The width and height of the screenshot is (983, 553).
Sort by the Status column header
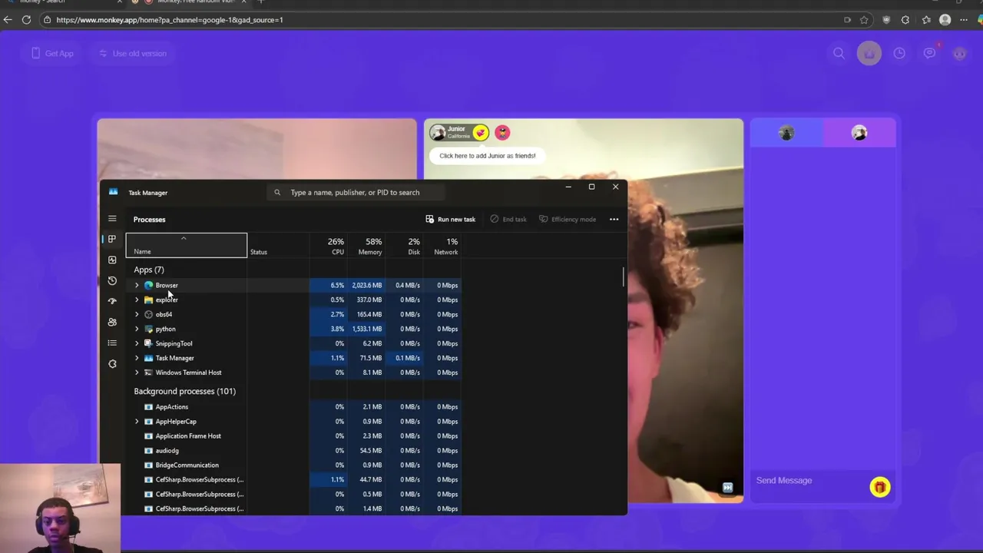(278, 245)
